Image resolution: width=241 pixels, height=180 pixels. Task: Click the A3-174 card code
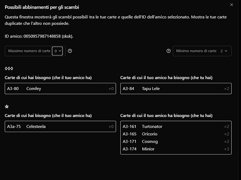130,149
